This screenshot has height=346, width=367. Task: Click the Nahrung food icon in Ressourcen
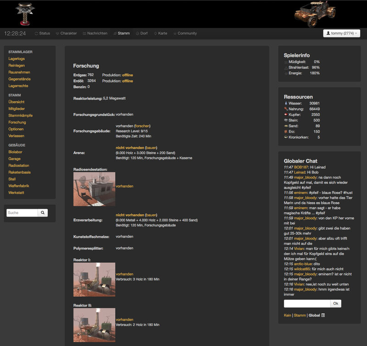(x=287, y=108)
